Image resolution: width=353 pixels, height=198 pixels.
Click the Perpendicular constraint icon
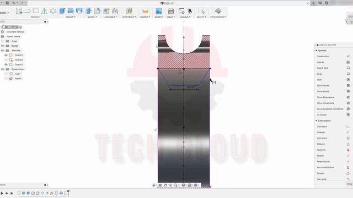coord(348,162)
